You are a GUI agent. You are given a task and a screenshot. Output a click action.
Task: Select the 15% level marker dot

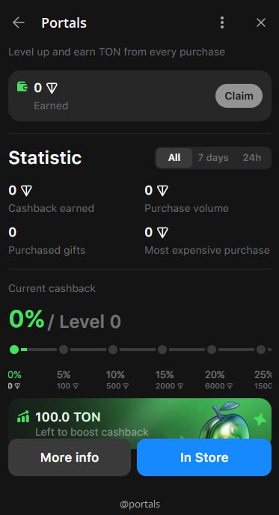click(x=162, y=350)
